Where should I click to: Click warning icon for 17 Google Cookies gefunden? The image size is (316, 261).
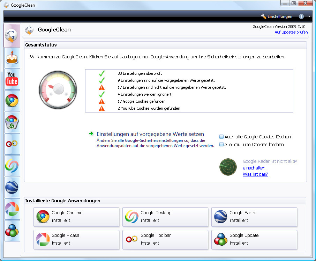coord(101,101)
